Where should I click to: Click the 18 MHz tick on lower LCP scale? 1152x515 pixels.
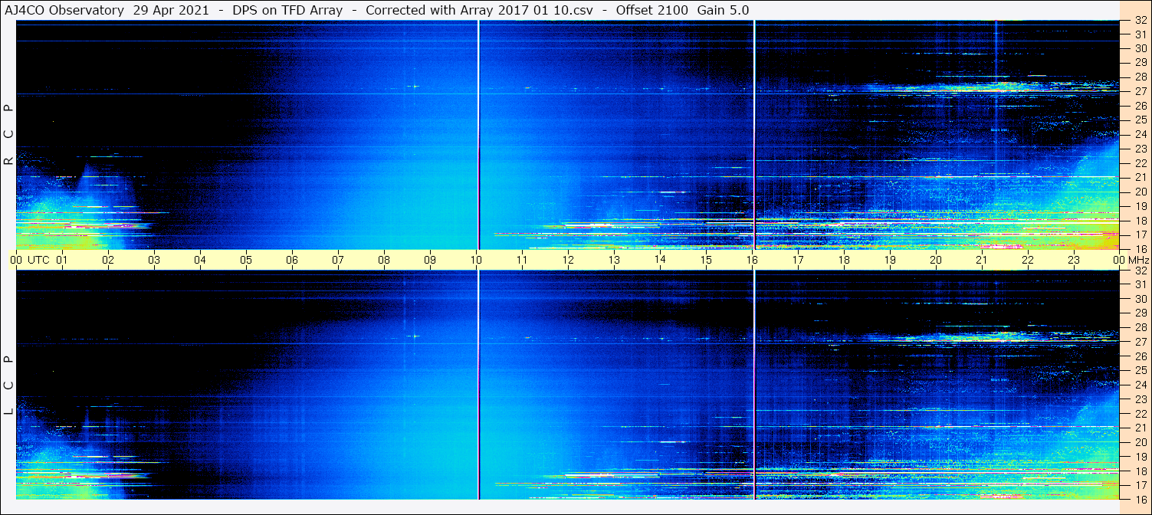pos(1140,471)
